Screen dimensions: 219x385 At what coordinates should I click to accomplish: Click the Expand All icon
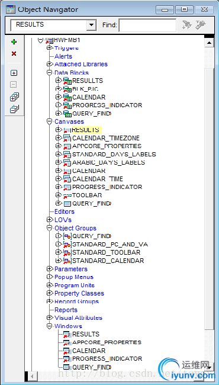14,97
